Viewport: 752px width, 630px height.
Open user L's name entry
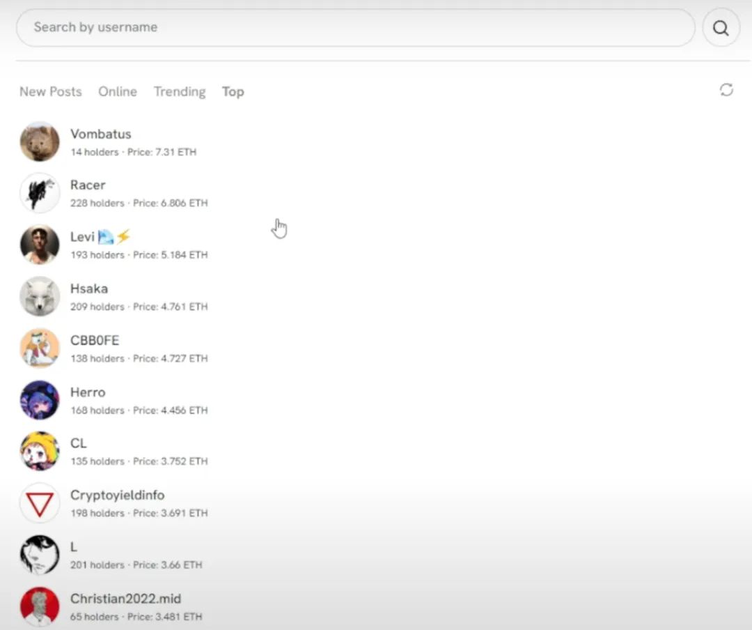(x=74, y=547)
